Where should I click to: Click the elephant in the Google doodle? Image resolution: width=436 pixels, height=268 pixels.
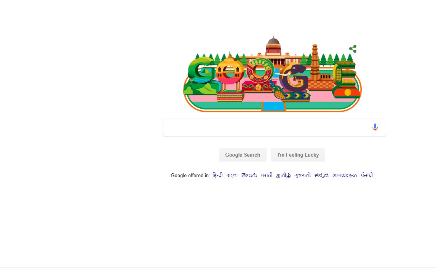[x=294, y=77]
